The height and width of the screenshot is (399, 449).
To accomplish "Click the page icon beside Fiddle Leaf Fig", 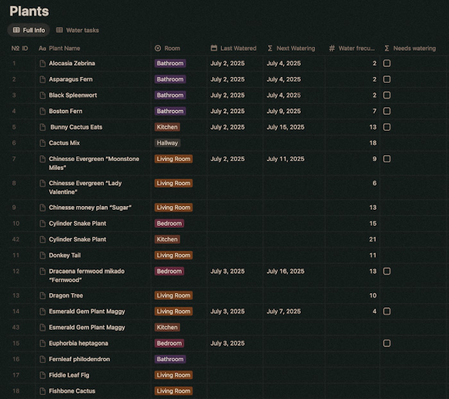I will (42, 375).
